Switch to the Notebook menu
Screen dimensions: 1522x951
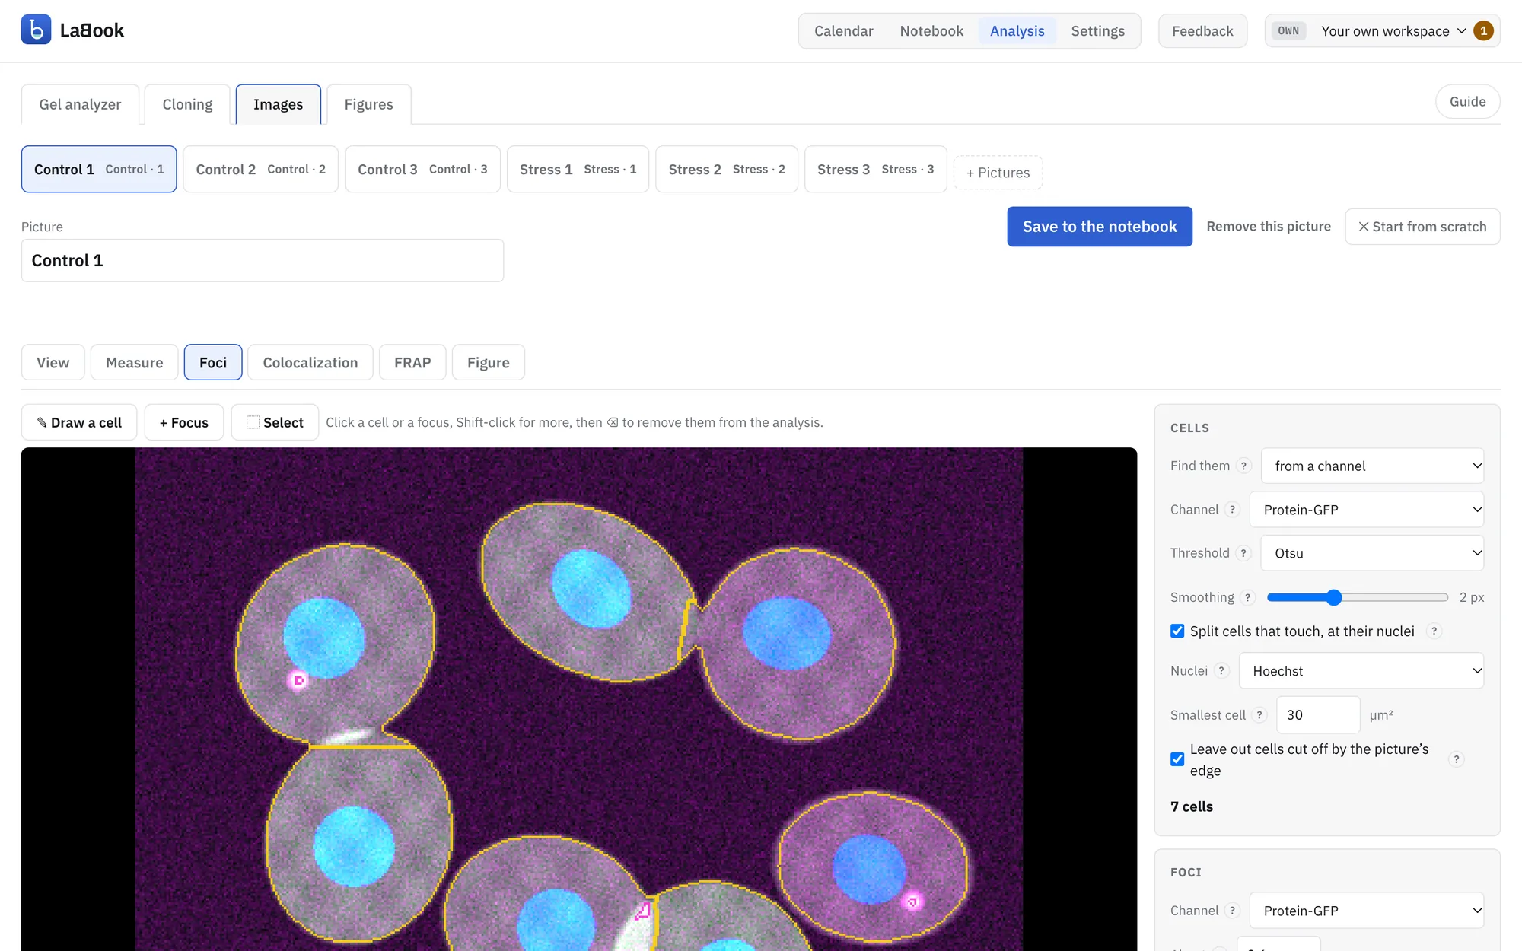click(x=931, y=30)
